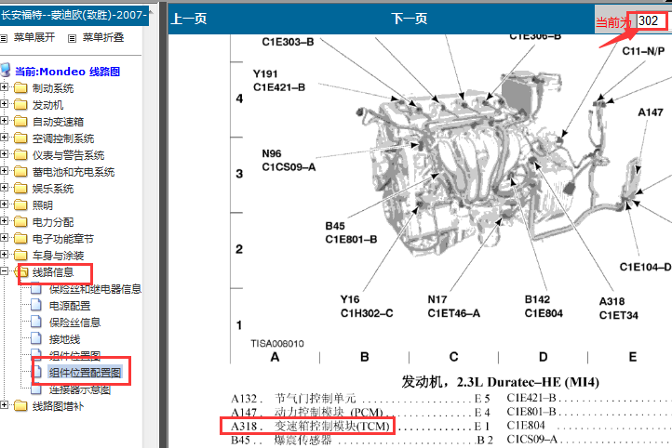672x448 pixels.
Task: Click the A147 动力控制模块 (PCM) legend entry
Action: point(307,413)
